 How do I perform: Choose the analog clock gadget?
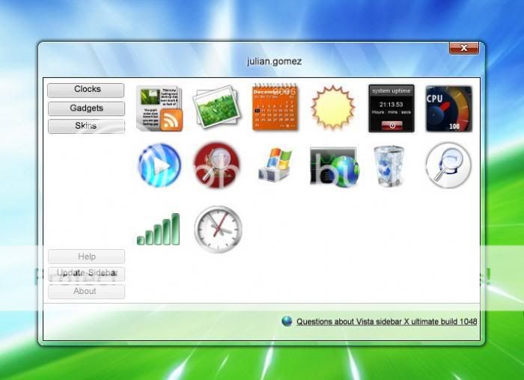point(217,229)
